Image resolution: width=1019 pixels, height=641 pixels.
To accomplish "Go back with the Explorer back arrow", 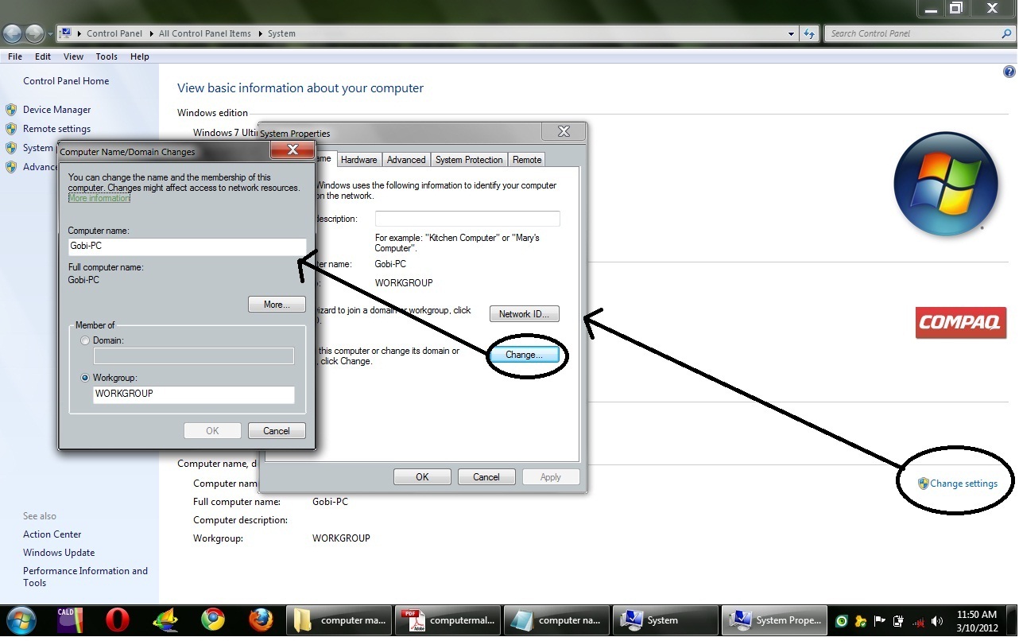I will [x=13, y=33].
